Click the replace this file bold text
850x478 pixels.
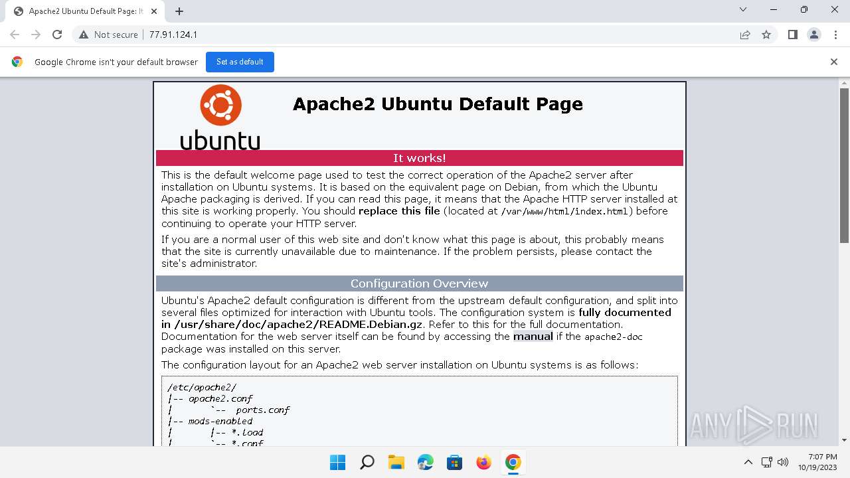point(399,211)
